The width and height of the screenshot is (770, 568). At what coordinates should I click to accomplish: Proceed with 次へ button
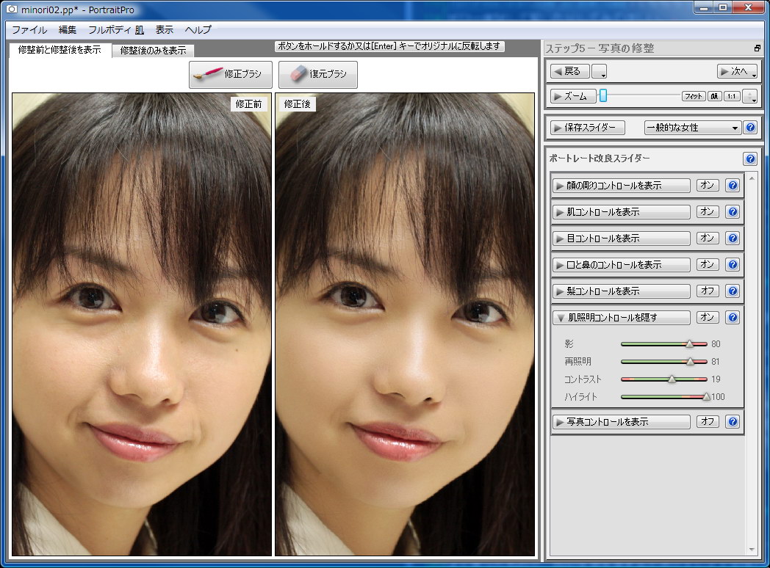(x=737, y=72)
